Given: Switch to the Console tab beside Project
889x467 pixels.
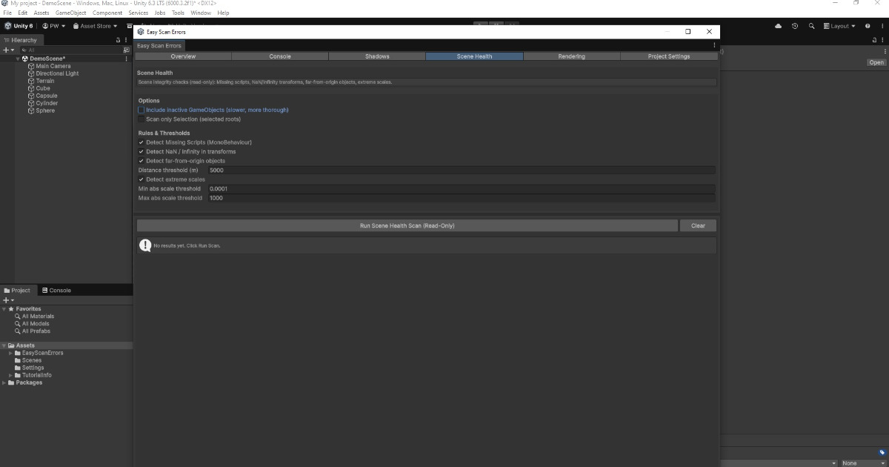Looking at the screenshot, I should 56,290.
